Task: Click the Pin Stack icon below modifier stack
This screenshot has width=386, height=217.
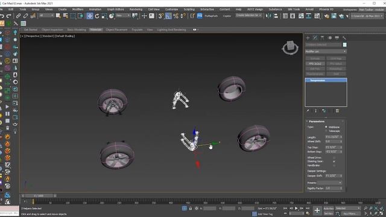Action: (x=308, y=111)
